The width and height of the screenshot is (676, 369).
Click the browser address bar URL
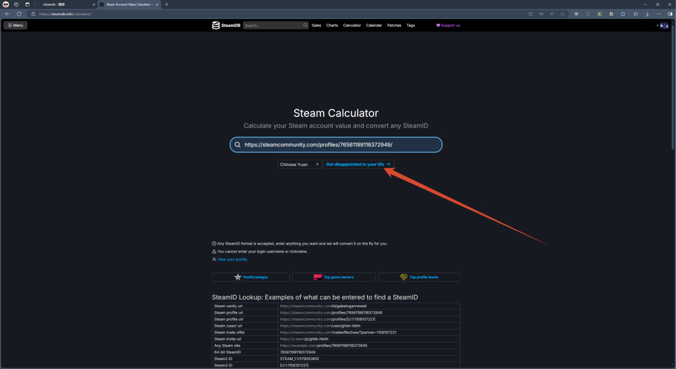65,14
